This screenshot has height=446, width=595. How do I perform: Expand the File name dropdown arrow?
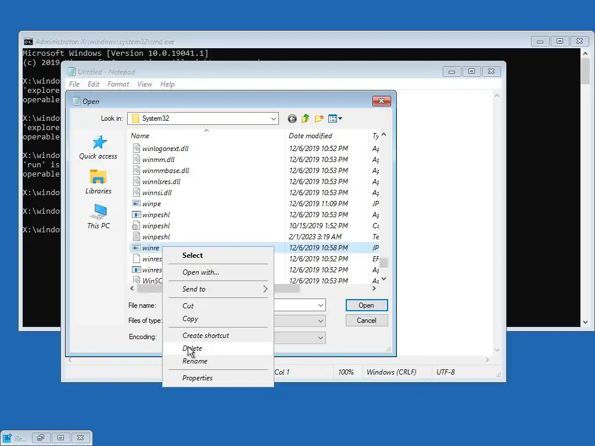321,305
